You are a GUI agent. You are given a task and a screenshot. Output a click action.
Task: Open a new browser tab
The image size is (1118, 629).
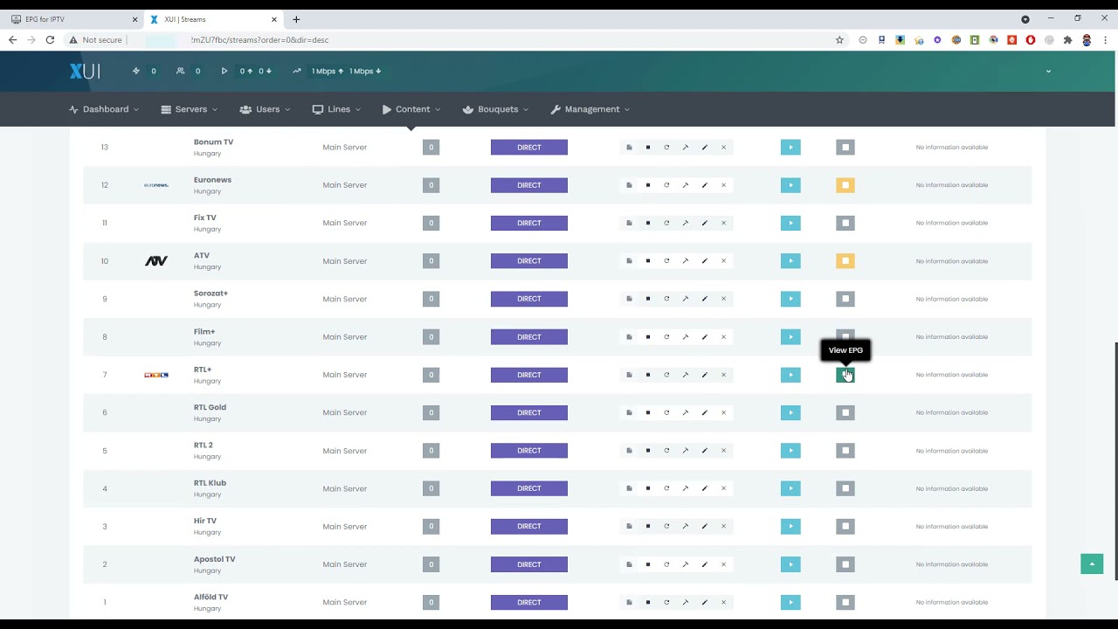click(296, 19)
